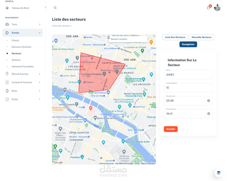This screenshot has height=181, width=227.
Task: Expand the Compta & Factures chevron
Action: point(39,82)
